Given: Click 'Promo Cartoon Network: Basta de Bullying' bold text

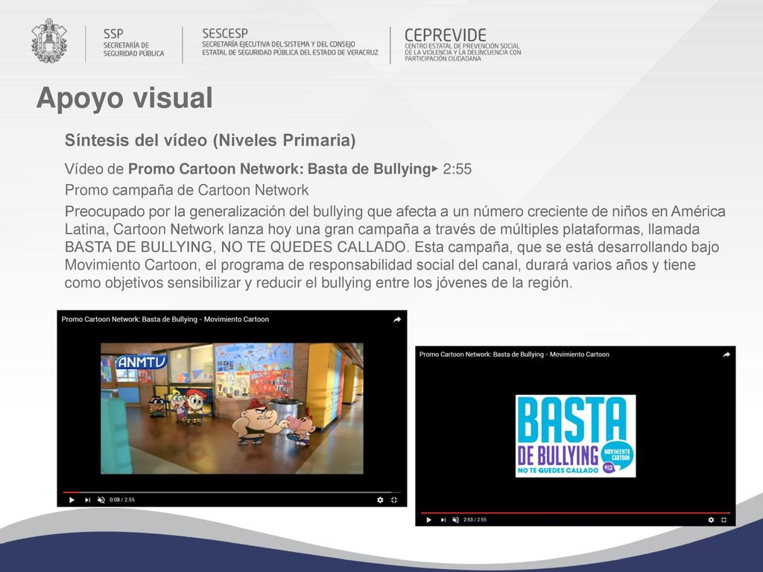Looking at the screenshot, I should coord(279,169).
